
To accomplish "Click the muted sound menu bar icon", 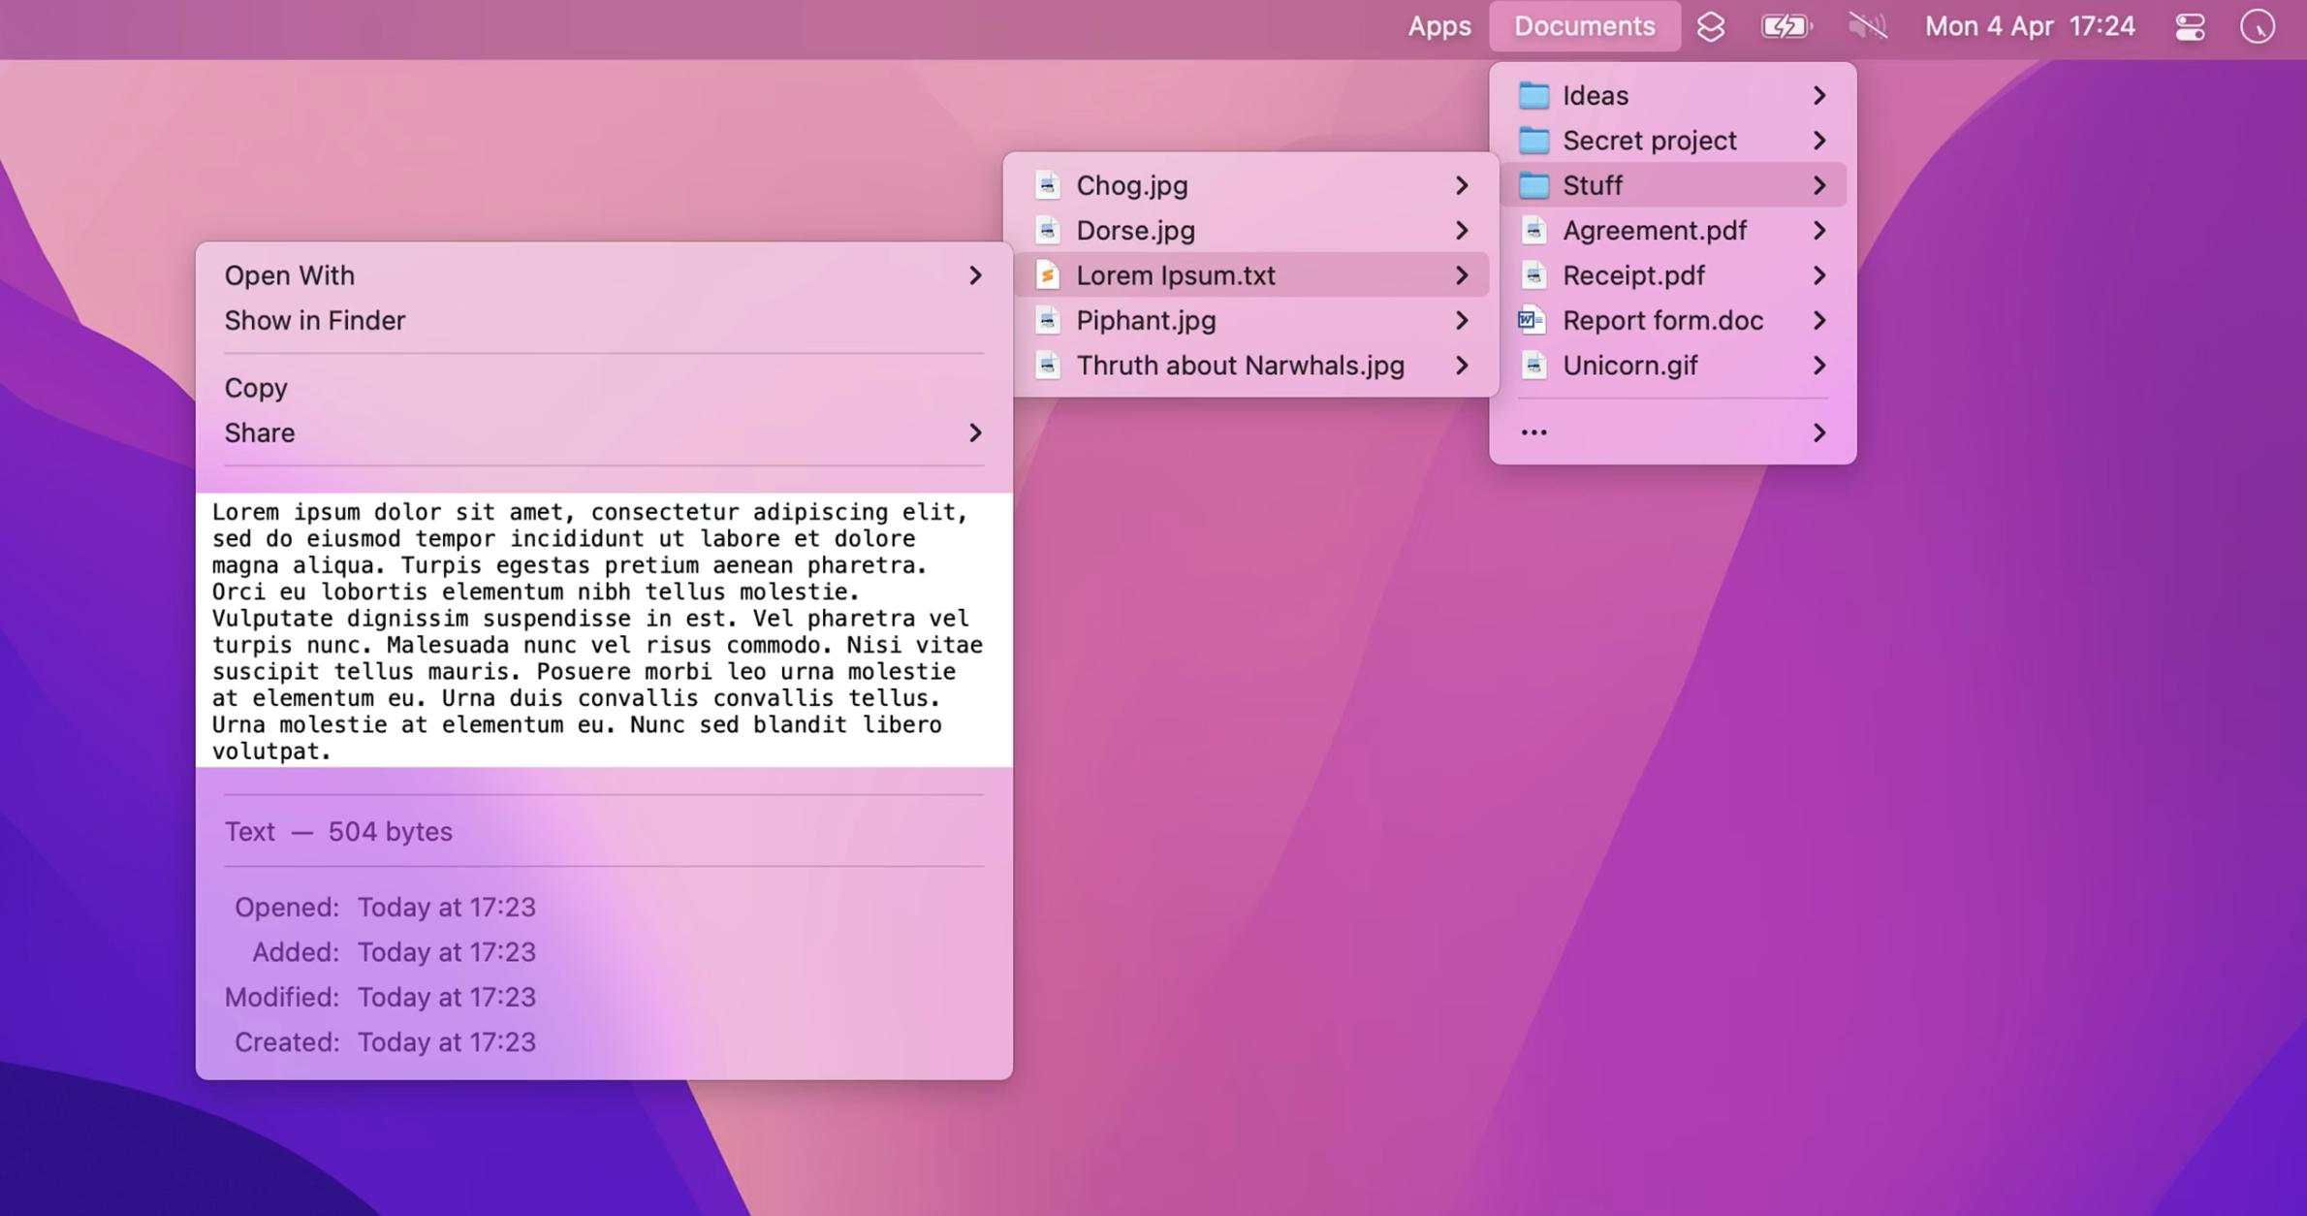I will 1867,26.
